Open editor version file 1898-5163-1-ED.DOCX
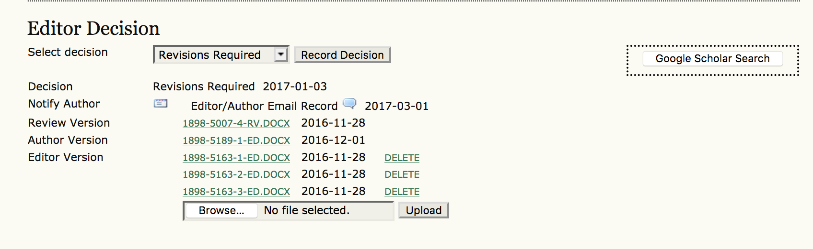This screenshot has width=813, height=249. click(x=236, y=158)
